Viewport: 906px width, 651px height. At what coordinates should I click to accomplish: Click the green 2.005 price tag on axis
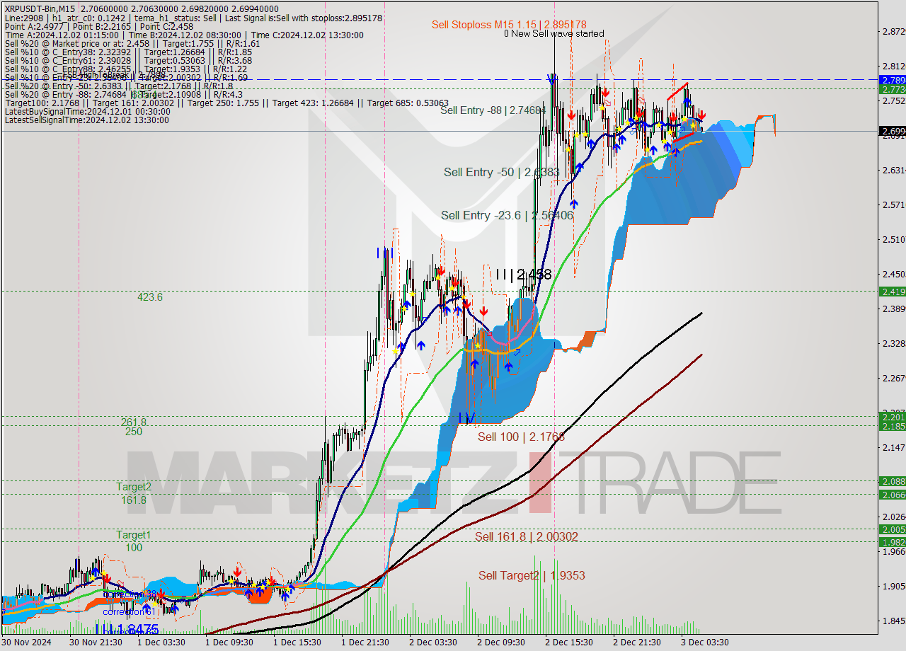pos(892,529)
